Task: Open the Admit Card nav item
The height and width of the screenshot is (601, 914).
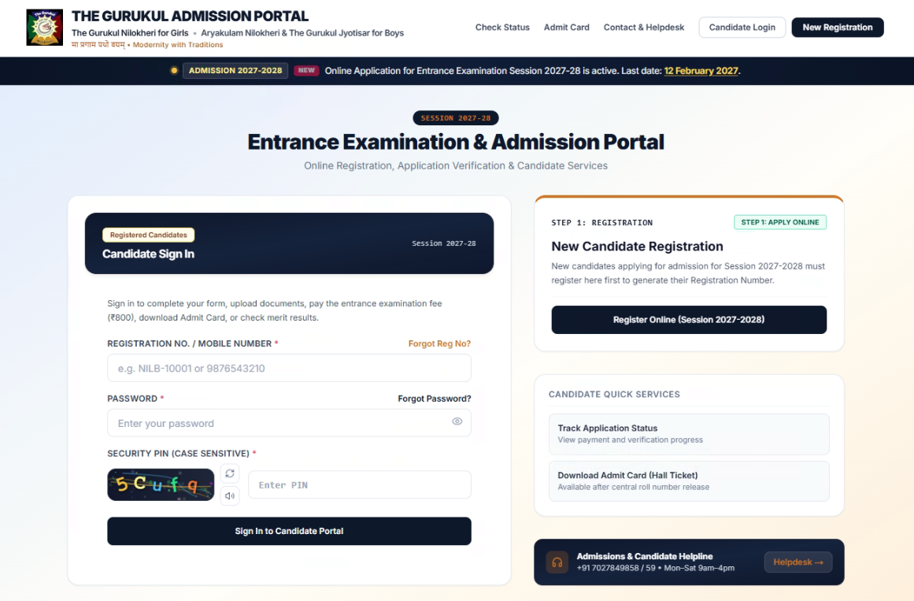Action: (567, 28)
